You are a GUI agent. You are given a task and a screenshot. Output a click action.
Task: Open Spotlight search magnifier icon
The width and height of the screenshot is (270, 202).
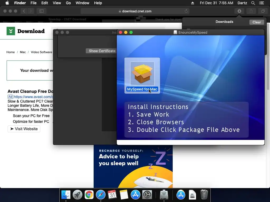[253, 3]
